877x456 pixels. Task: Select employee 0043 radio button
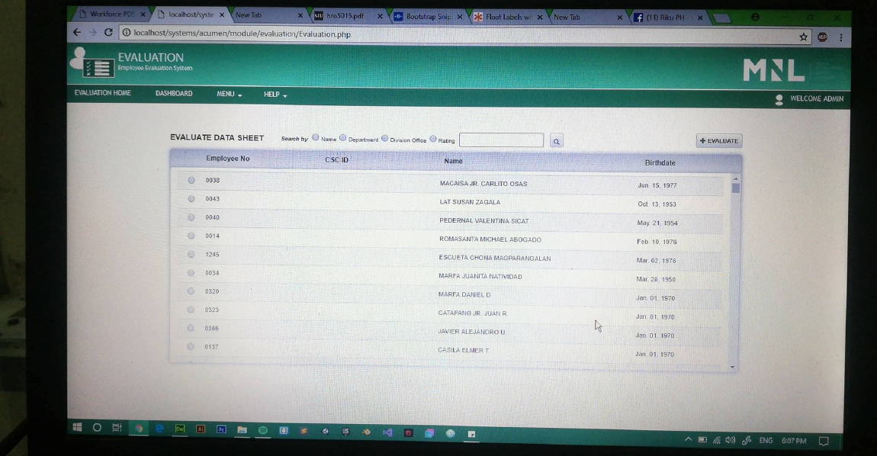pyautogui.click(x=191, y=198)
